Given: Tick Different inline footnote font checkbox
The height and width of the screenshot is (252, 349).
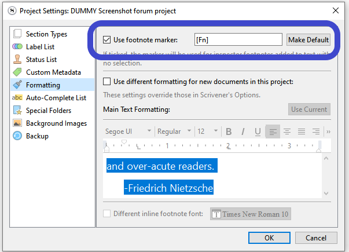Looking at the screenshot, I should pyautogui.click(x=106, y=214).
